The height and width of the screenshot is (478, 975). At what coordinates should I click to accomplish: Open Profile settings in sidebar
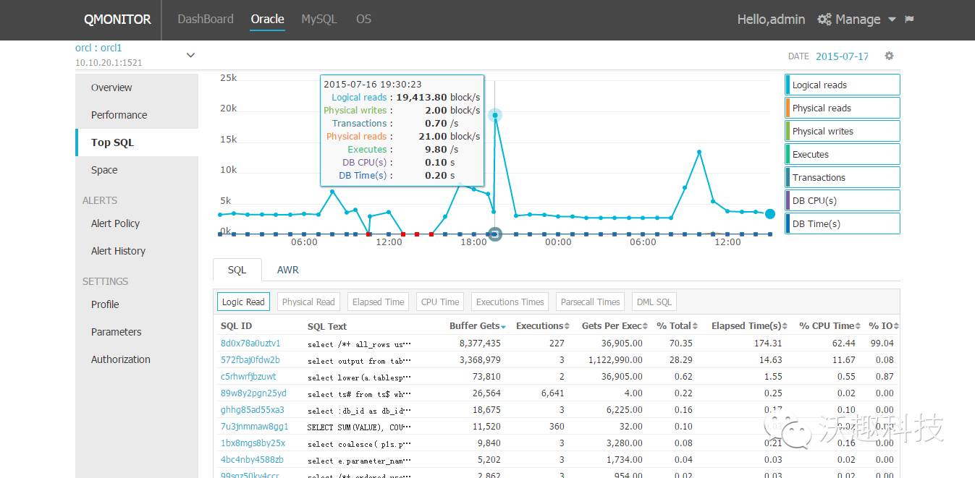(x=137, y=304)
